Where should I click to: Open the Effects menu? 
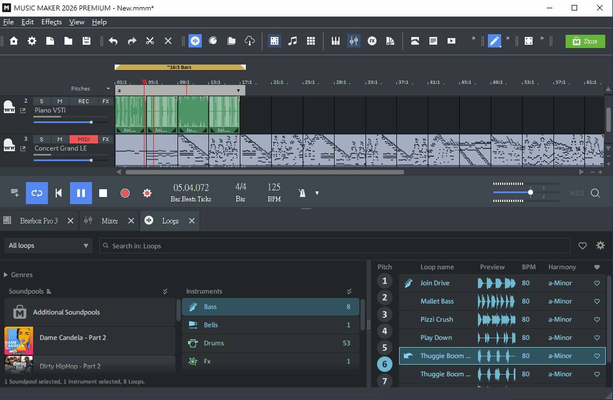(52, 22)
